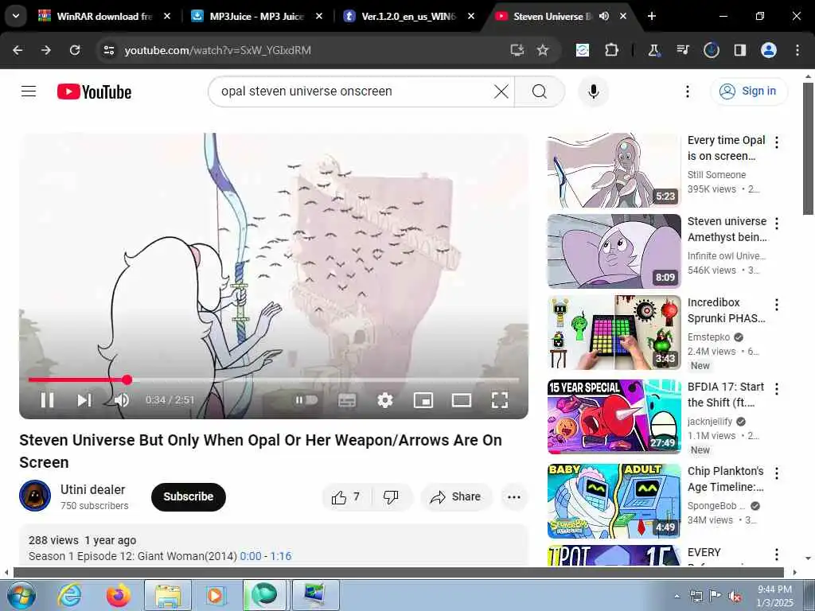The image size is (815, 611).
Task: Click the address bar URL
Action: click(218, 50)
